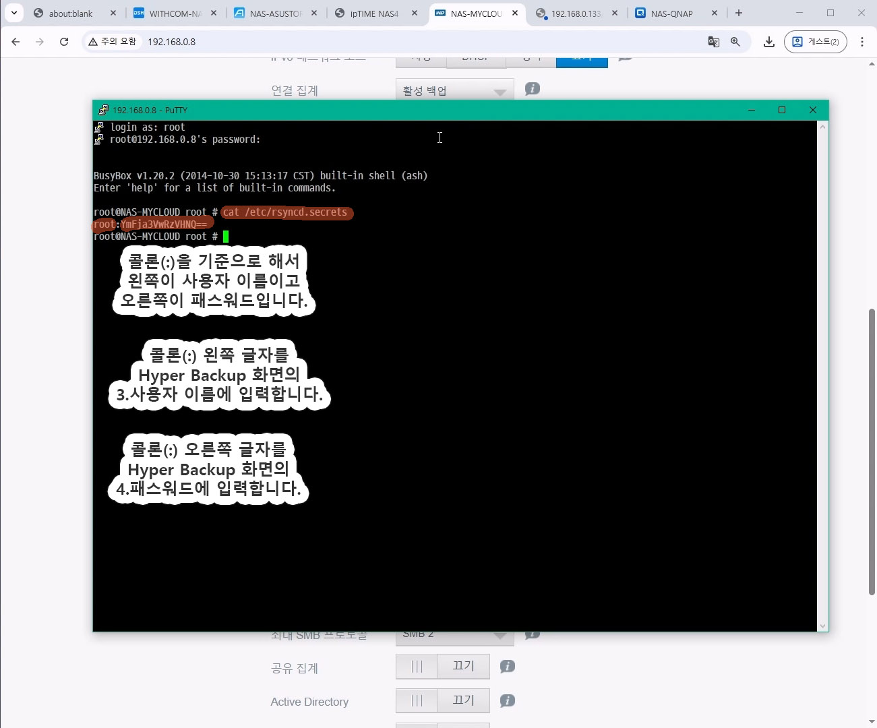Open the zoom magnifier icon in address bar
The height and width of the screenshot is (728, 877).
tap(735, 42)
